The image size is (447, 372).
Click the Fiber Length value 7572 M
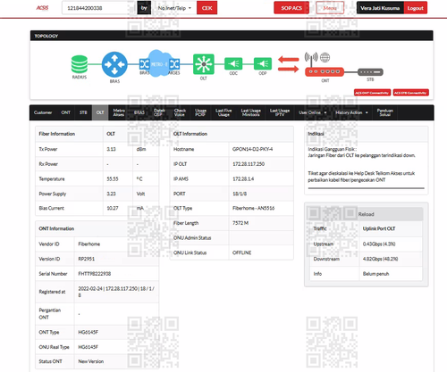tap(240, 223)
